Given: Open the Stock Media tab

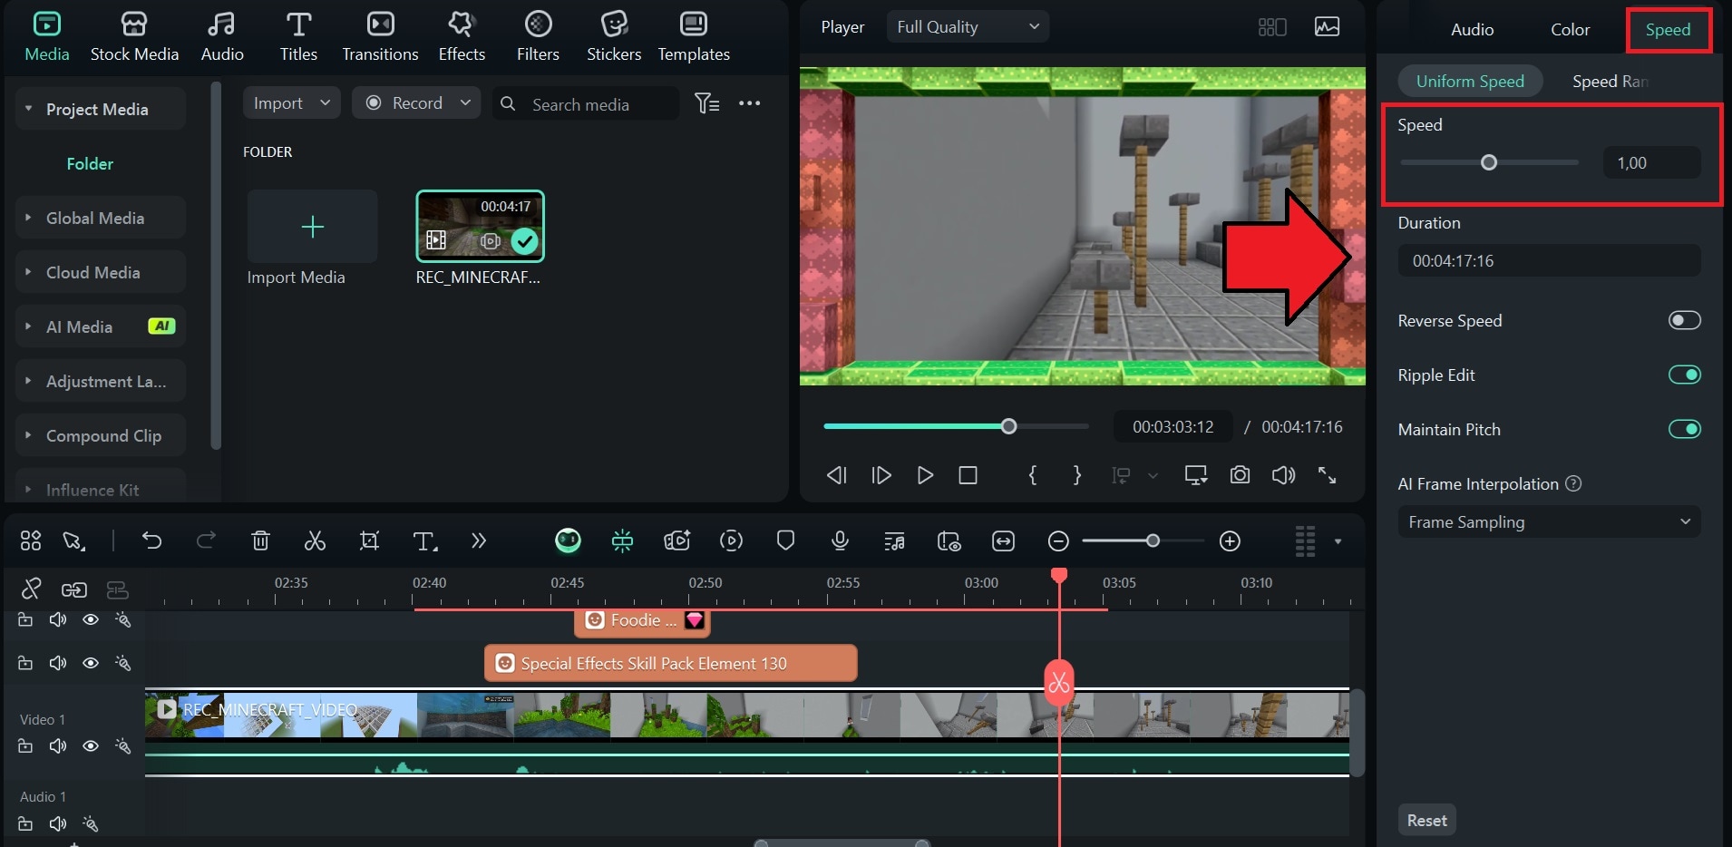Looking at the screenshot, I should [x=134, y=36].
